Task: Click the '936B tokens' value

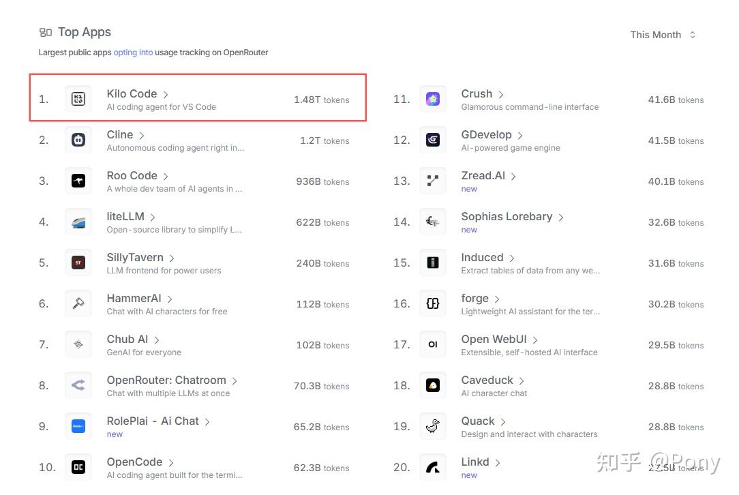Action: [x=323, y=182]
